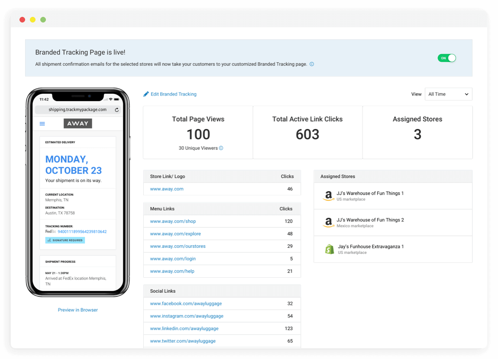The height and width of the screenshot is (359, 498).
Task: Click the Amazon logo for Mexico marketplace store
Action: [x=329, y=223]
